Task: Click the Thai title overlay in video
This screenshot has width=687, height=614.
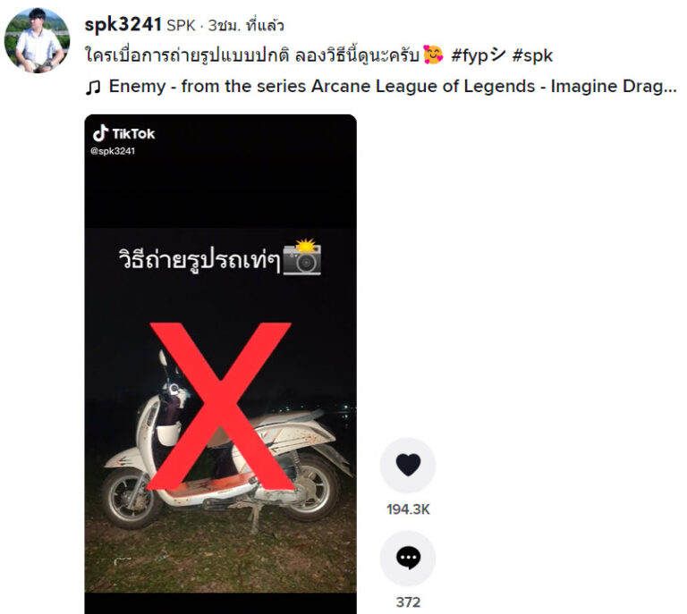Action: click(199, 260)
